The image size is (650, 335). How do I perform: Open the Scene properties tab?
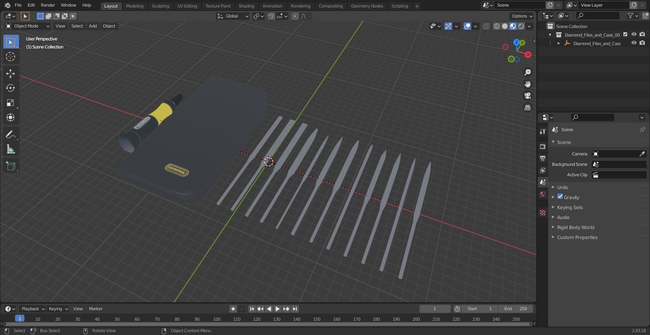[542, 182]
